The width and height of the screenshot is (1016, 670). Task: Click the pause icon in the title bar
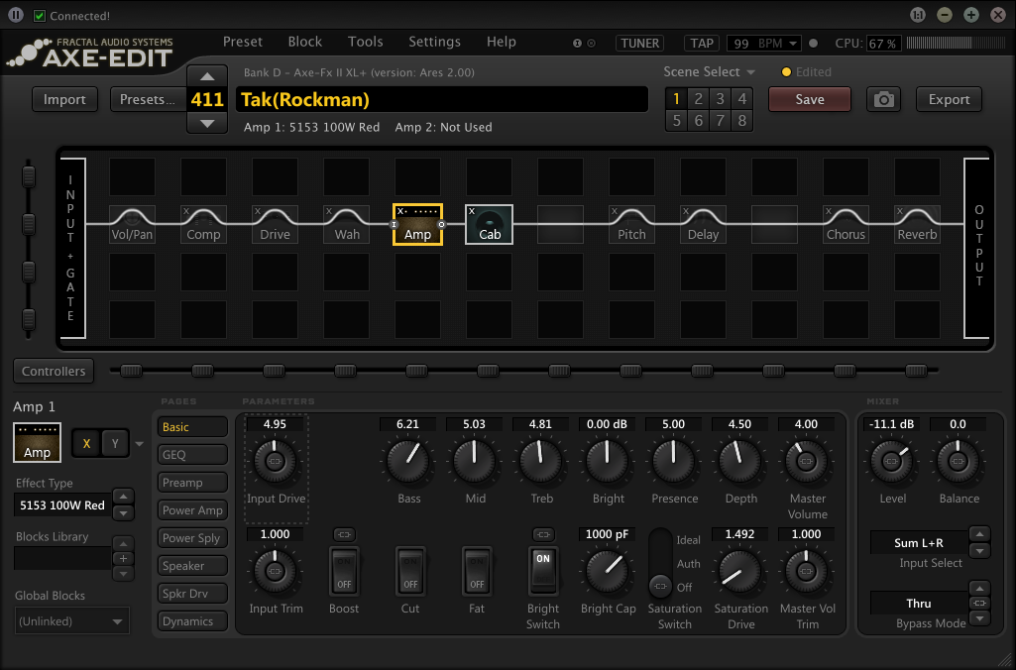click(x=16, y=15)
